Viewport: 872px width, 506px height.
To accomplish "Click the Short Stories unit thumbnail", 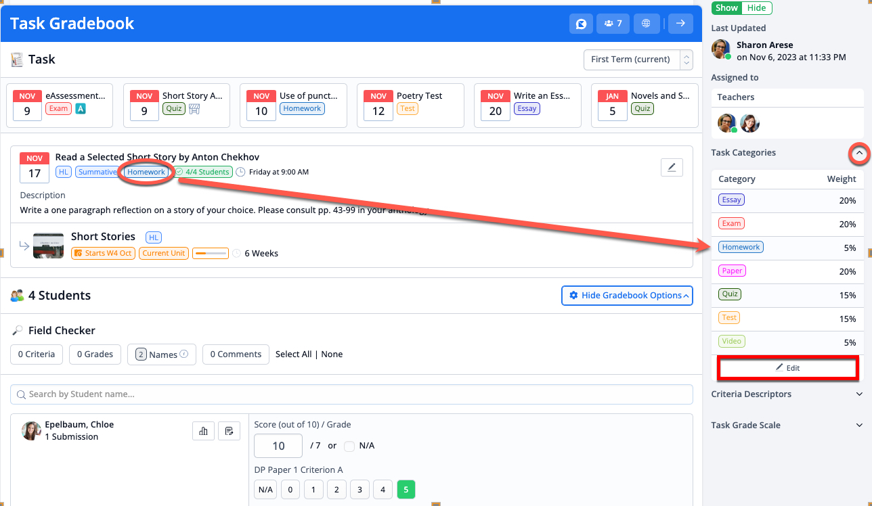I will coord(48,245).
